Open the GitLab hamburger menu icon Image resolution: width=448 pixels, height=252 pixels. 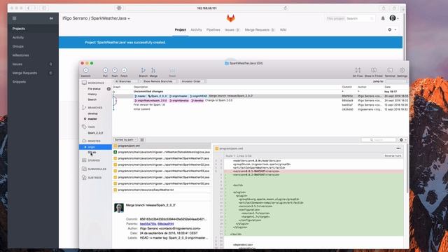14,18
